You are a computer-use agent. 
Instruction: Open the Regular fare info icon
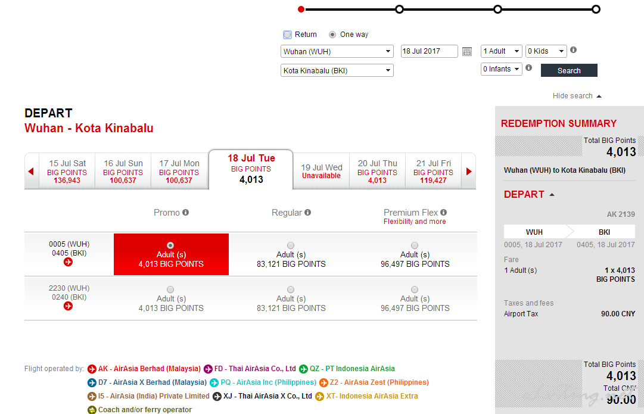tap(307, 212)
